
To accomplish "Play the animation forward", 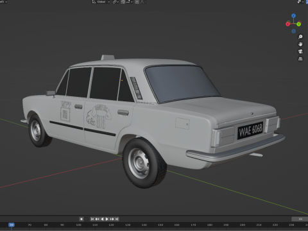I will [x=107, y=219].
